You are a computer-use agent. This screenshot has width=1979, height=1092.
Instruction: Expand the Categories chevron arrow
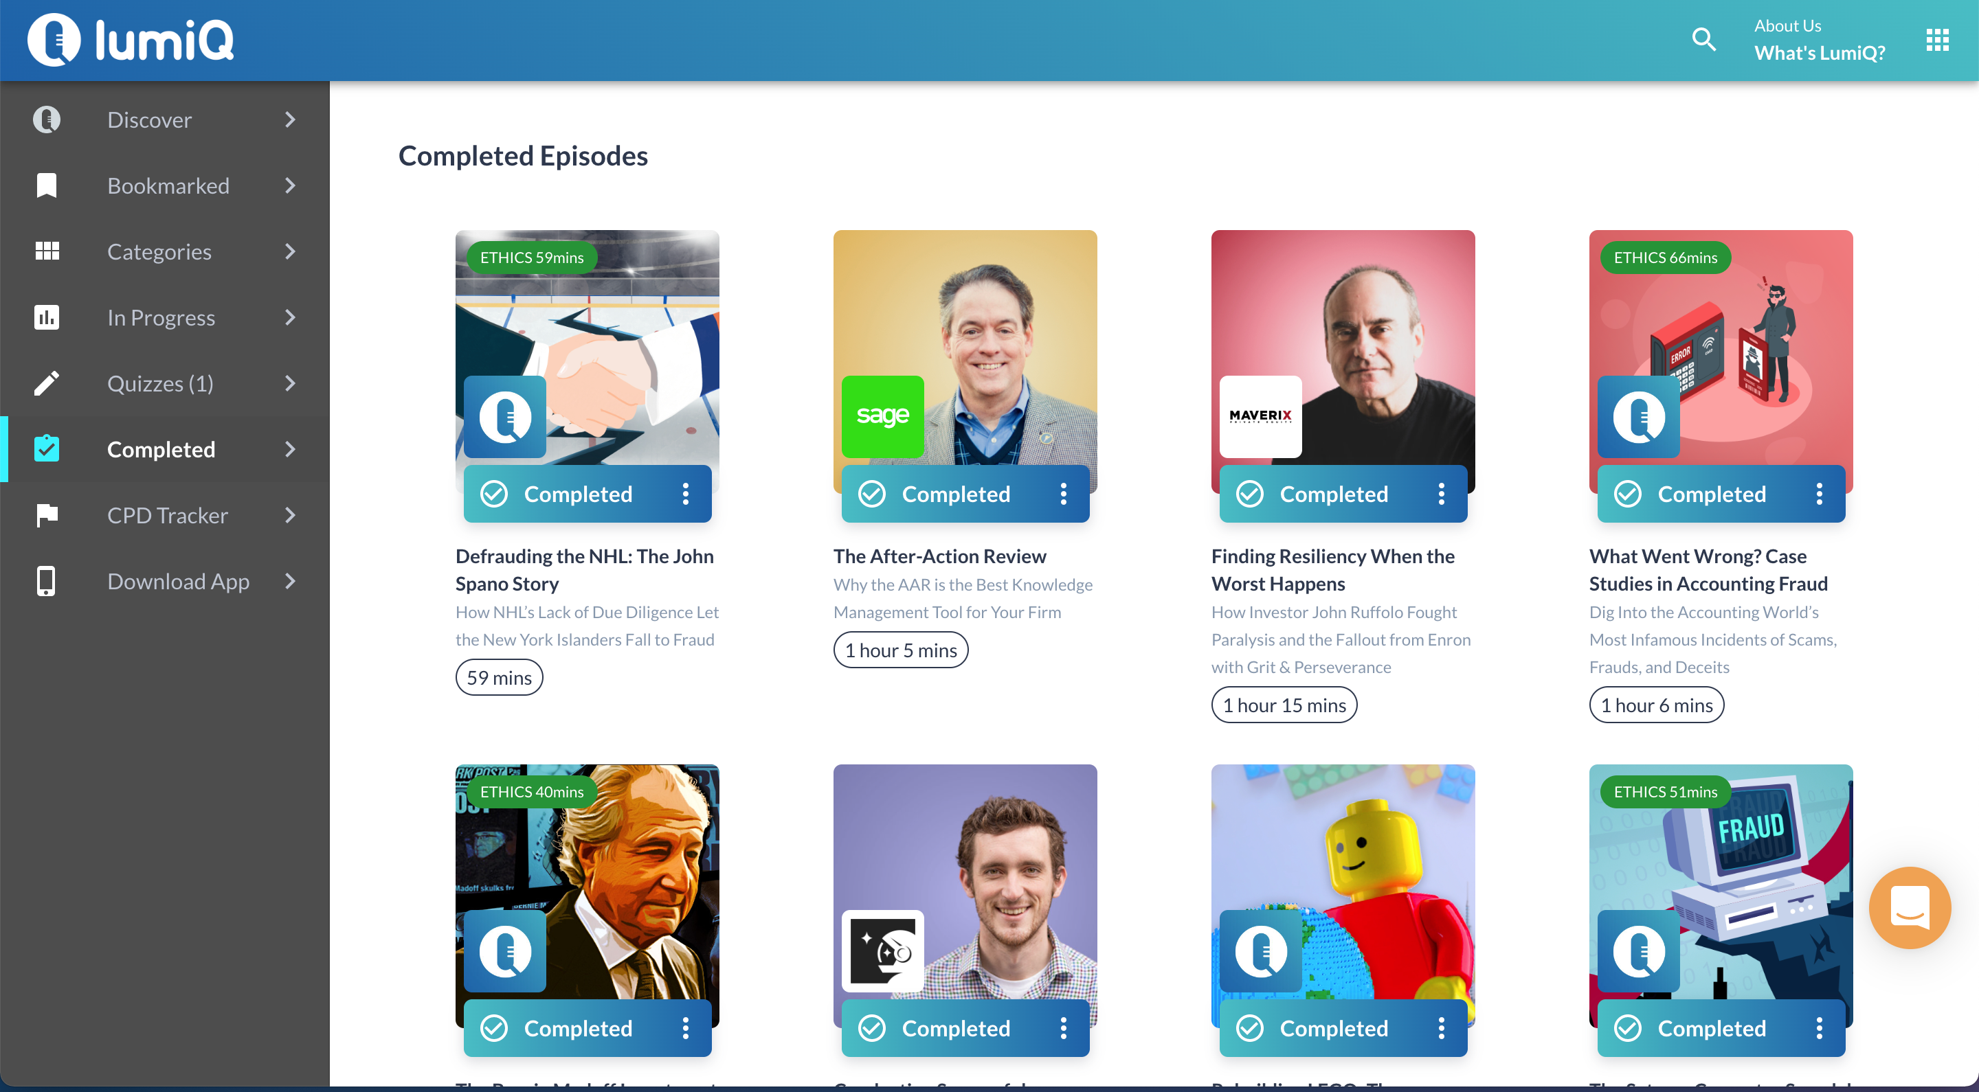click(x=289, y=251)
